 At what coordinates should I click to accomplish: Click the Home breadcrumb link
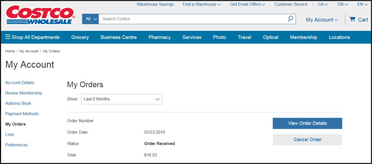coord(10,51)
